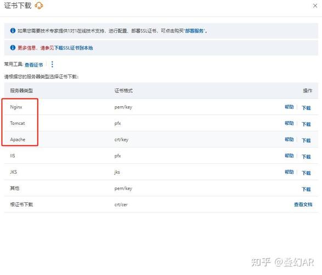Select the IIS server type cell
Image resolution: width=322 pixels, height=275 pixels.
pos(13,156)
